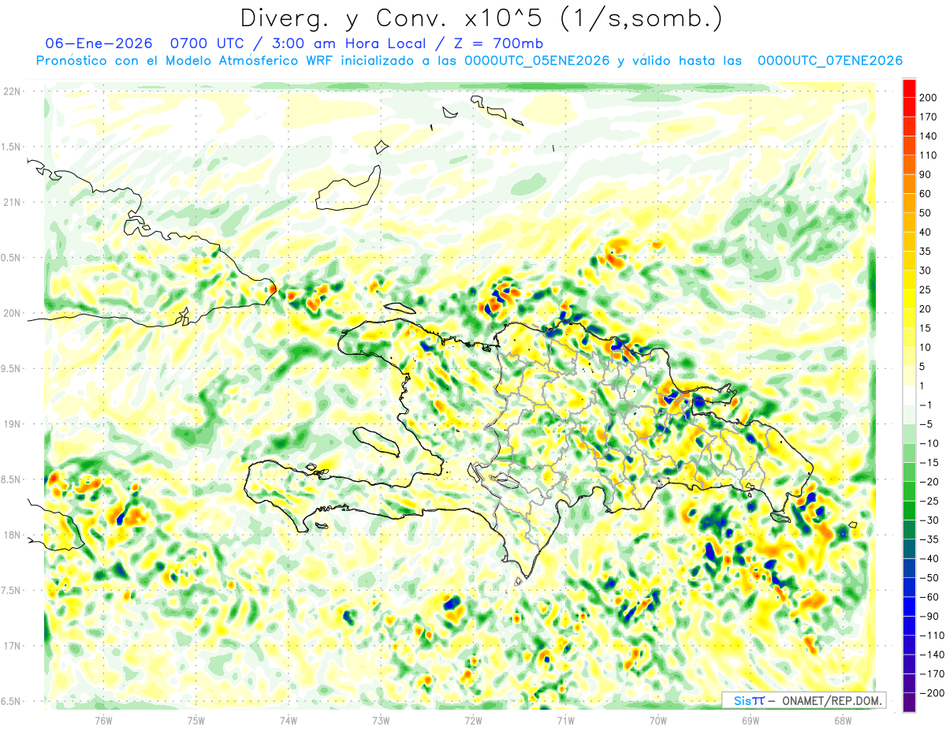Click the '-60' color scale value
Screen dimensions: 946x731
tap(929, 597)
